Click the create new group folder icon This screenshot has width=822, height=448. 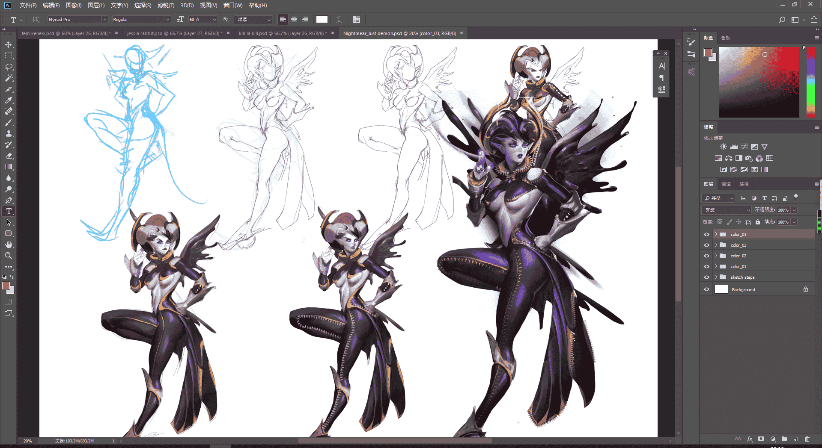(x=784, y=439)
